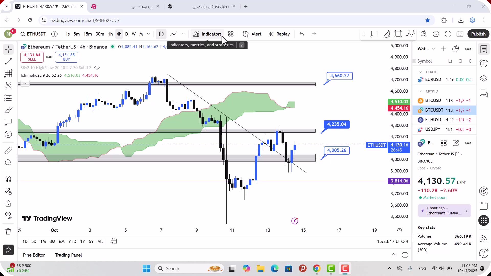
Task: Select BTCUSDT in watchlist
Action: click(444, 110)
